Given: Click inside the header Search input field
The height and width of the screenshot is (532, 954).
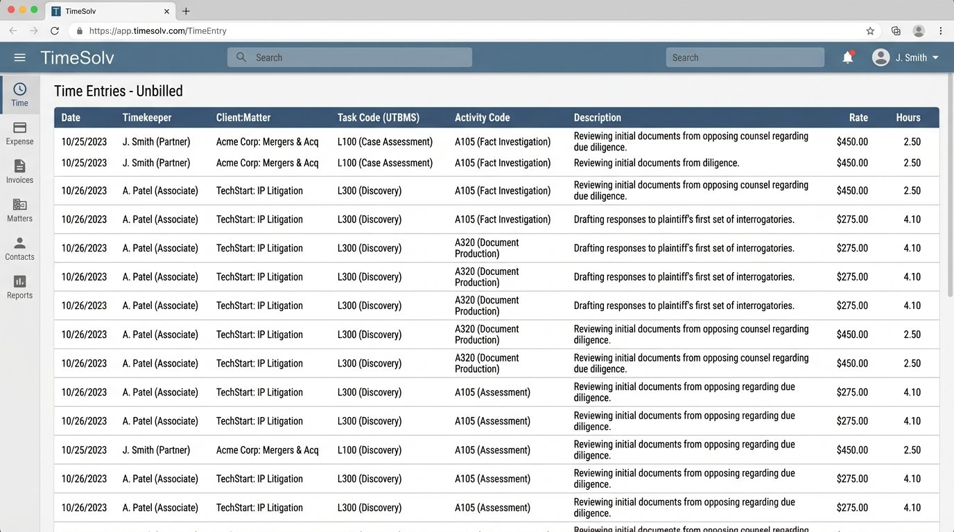Looking at the screenshot, I should point(745,57).
